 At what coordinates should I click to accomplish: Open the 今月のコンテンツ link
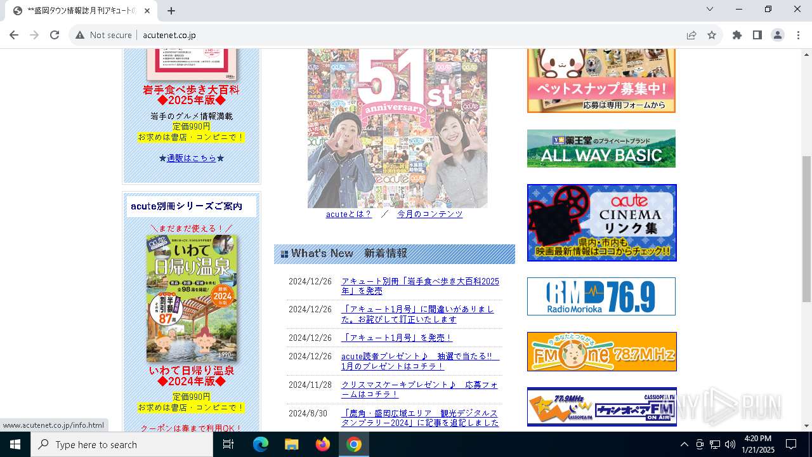pos(430,215)
